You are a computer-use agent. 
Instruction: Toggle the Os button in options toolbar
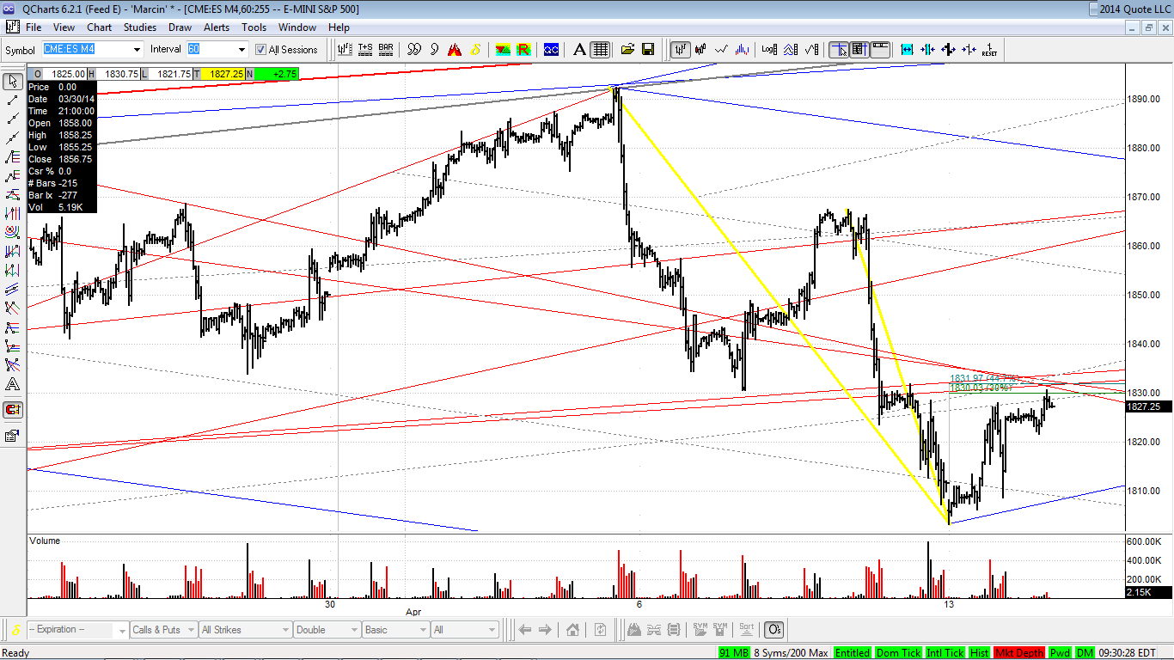point(773,630)
